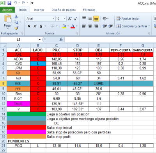
Task: Click the Combinar y centrar button
Action: point(133,26)
